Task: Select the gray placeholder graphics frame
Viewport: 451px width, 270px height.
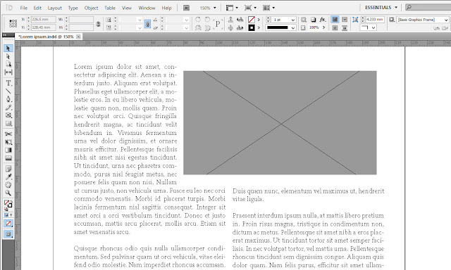Action: [280, 122]
